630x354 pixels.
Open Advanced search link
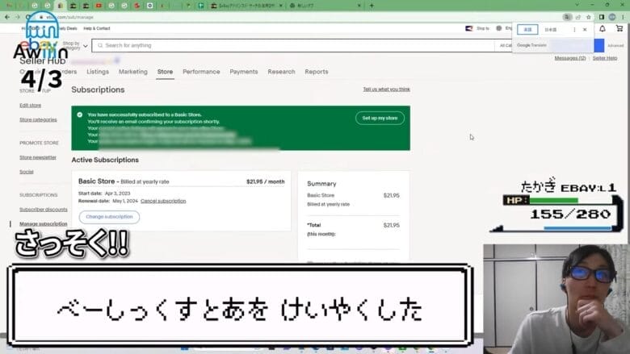[615, 46]
